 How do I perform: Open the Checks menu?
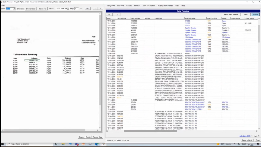point(129,6)
